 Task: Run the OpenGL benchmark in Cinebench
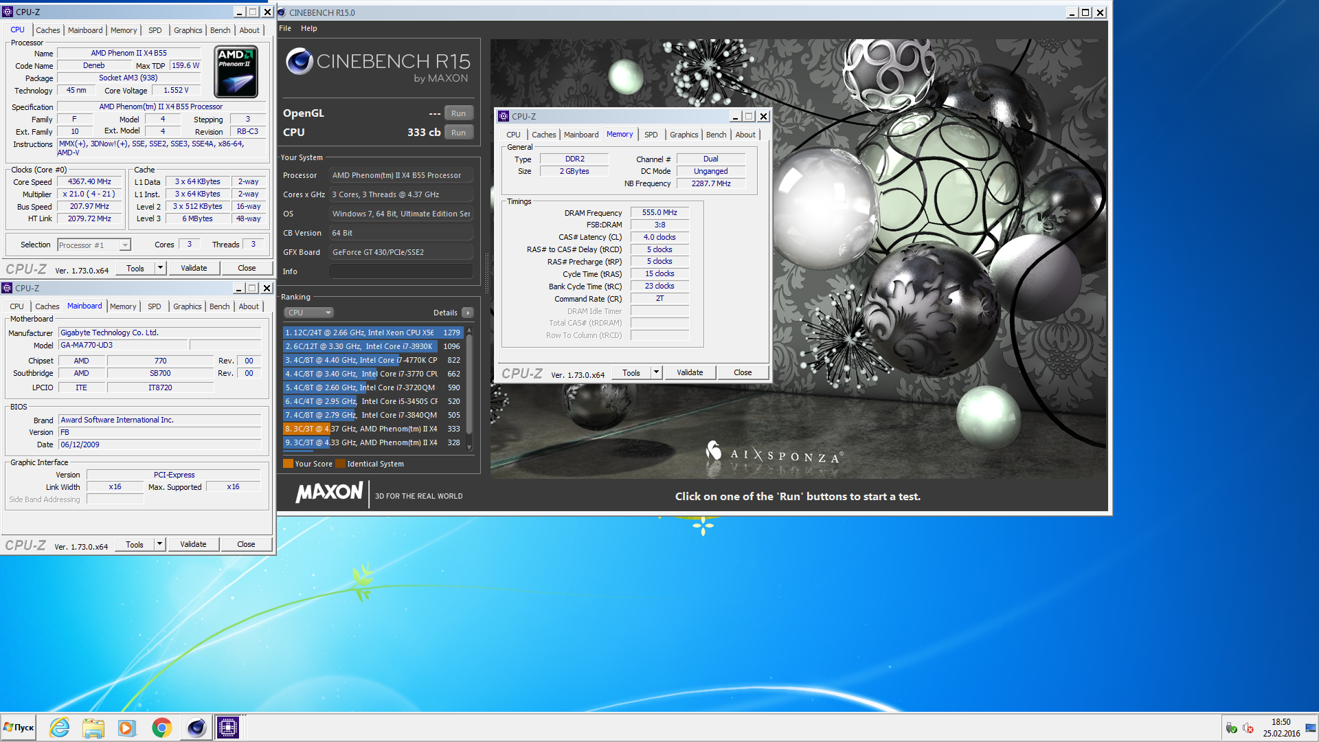tap(458, 113)
